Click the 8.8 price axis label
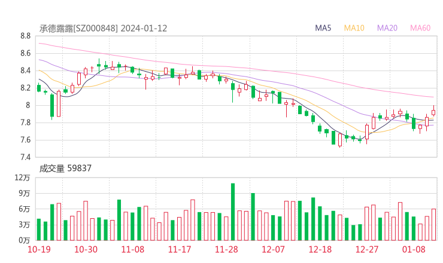 point(25,36)
